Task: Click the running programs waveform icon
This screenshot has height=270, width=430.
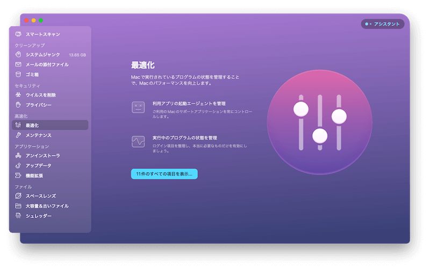Action: [x=138, y=141]
